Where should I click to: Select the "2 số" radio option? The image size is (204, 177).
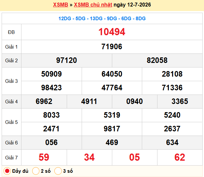pos(36,171)
